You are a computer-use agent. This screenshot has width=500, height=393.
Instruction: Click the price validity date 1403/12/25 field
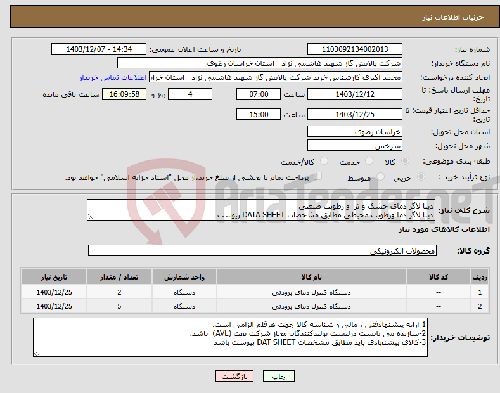355,114
